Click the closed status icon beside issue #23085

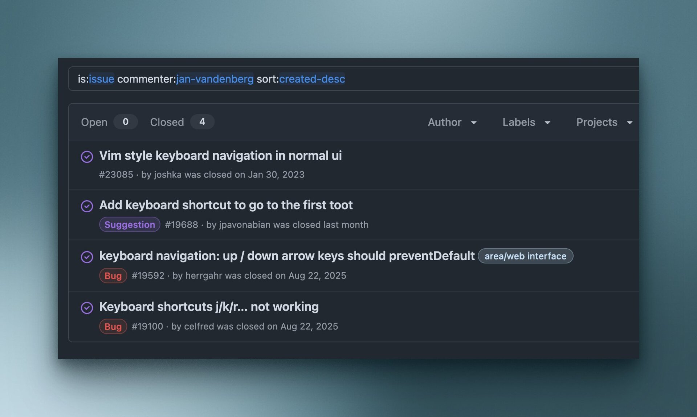87,157
